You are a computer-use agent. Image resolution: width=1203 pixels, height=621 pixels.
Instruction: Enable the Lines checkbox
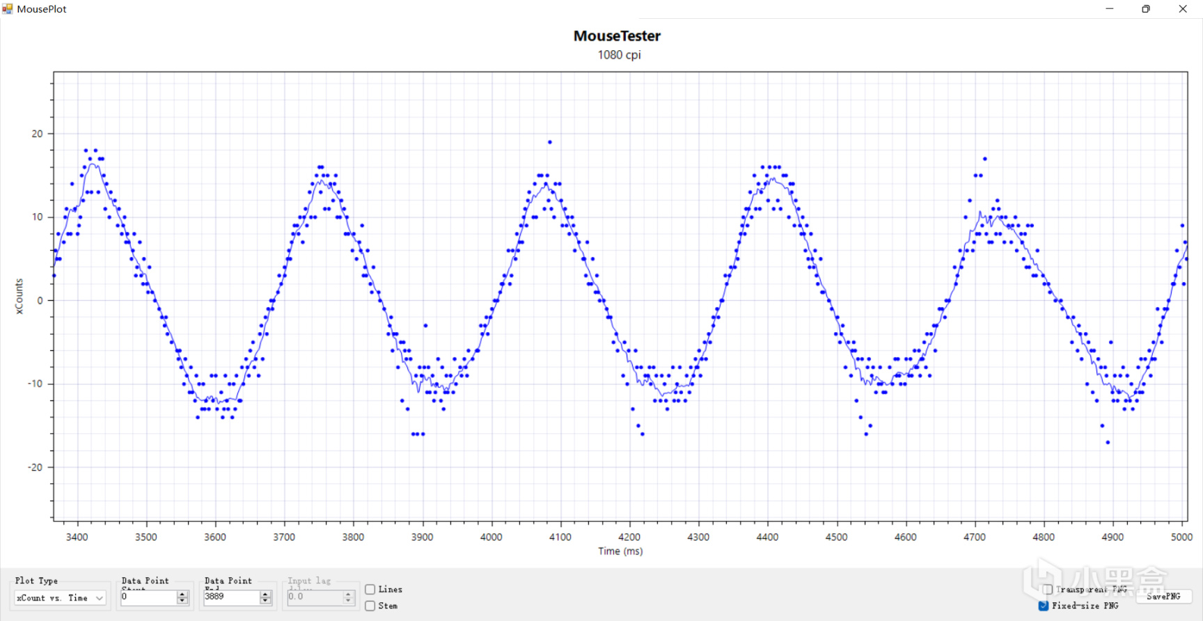[370, 590]
